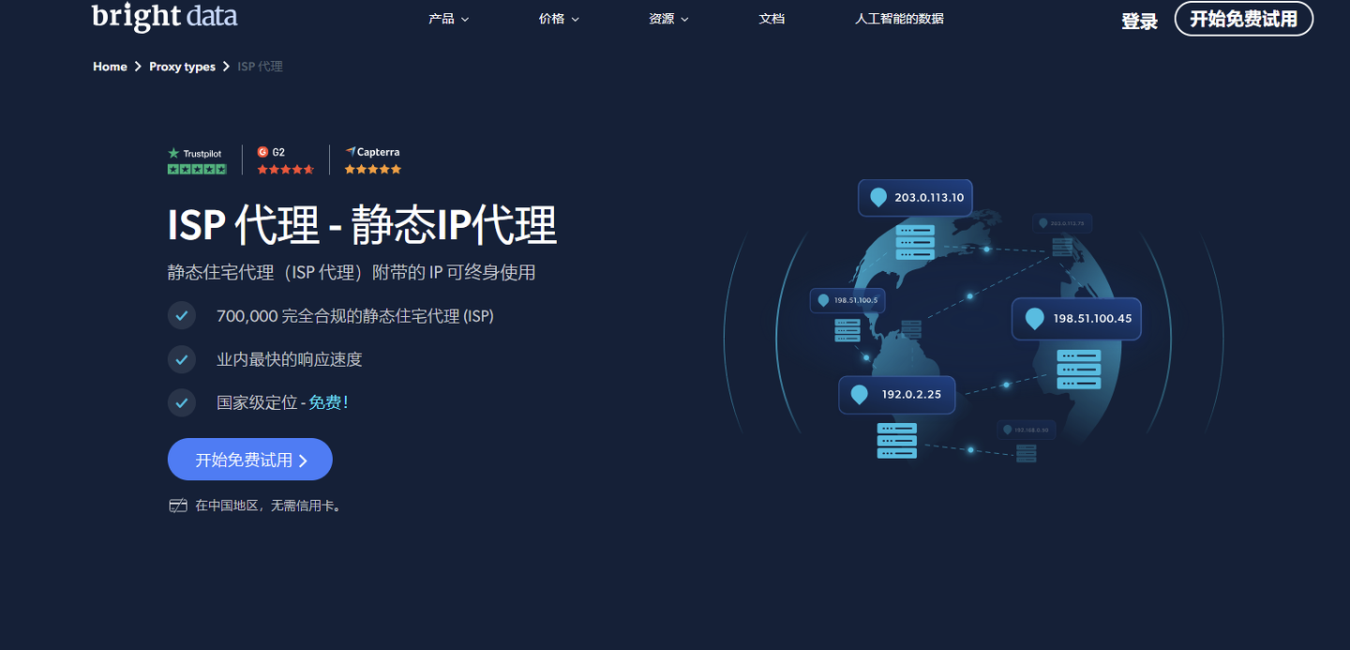The height and width of the screenshot is (650, 1350).
Task: Click the 登录 link
Action: pyautogui.click(x=1139, y=21)
